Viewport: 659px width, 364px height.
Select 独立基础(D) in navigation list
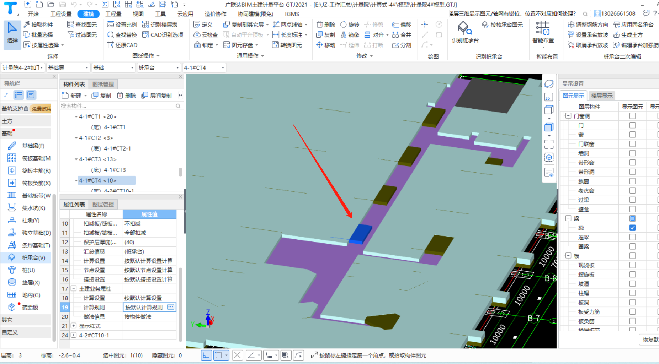click(30, 233)
